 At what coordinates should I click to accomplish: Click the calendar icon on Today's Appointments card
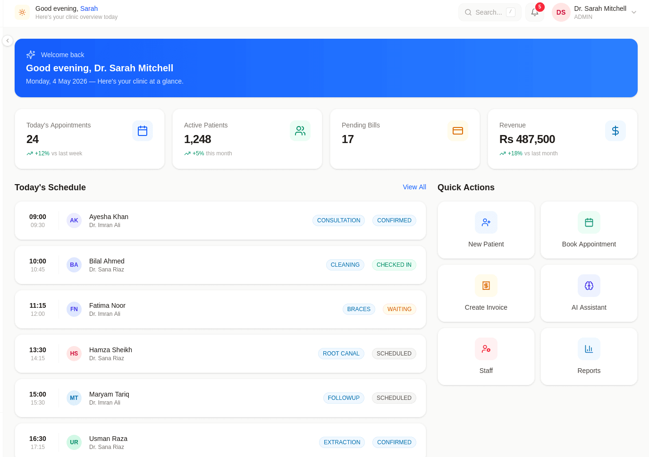point(143,131)
